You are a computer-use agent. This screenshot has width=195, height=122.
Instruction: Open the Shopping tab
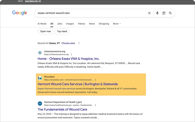coord(104,24)
